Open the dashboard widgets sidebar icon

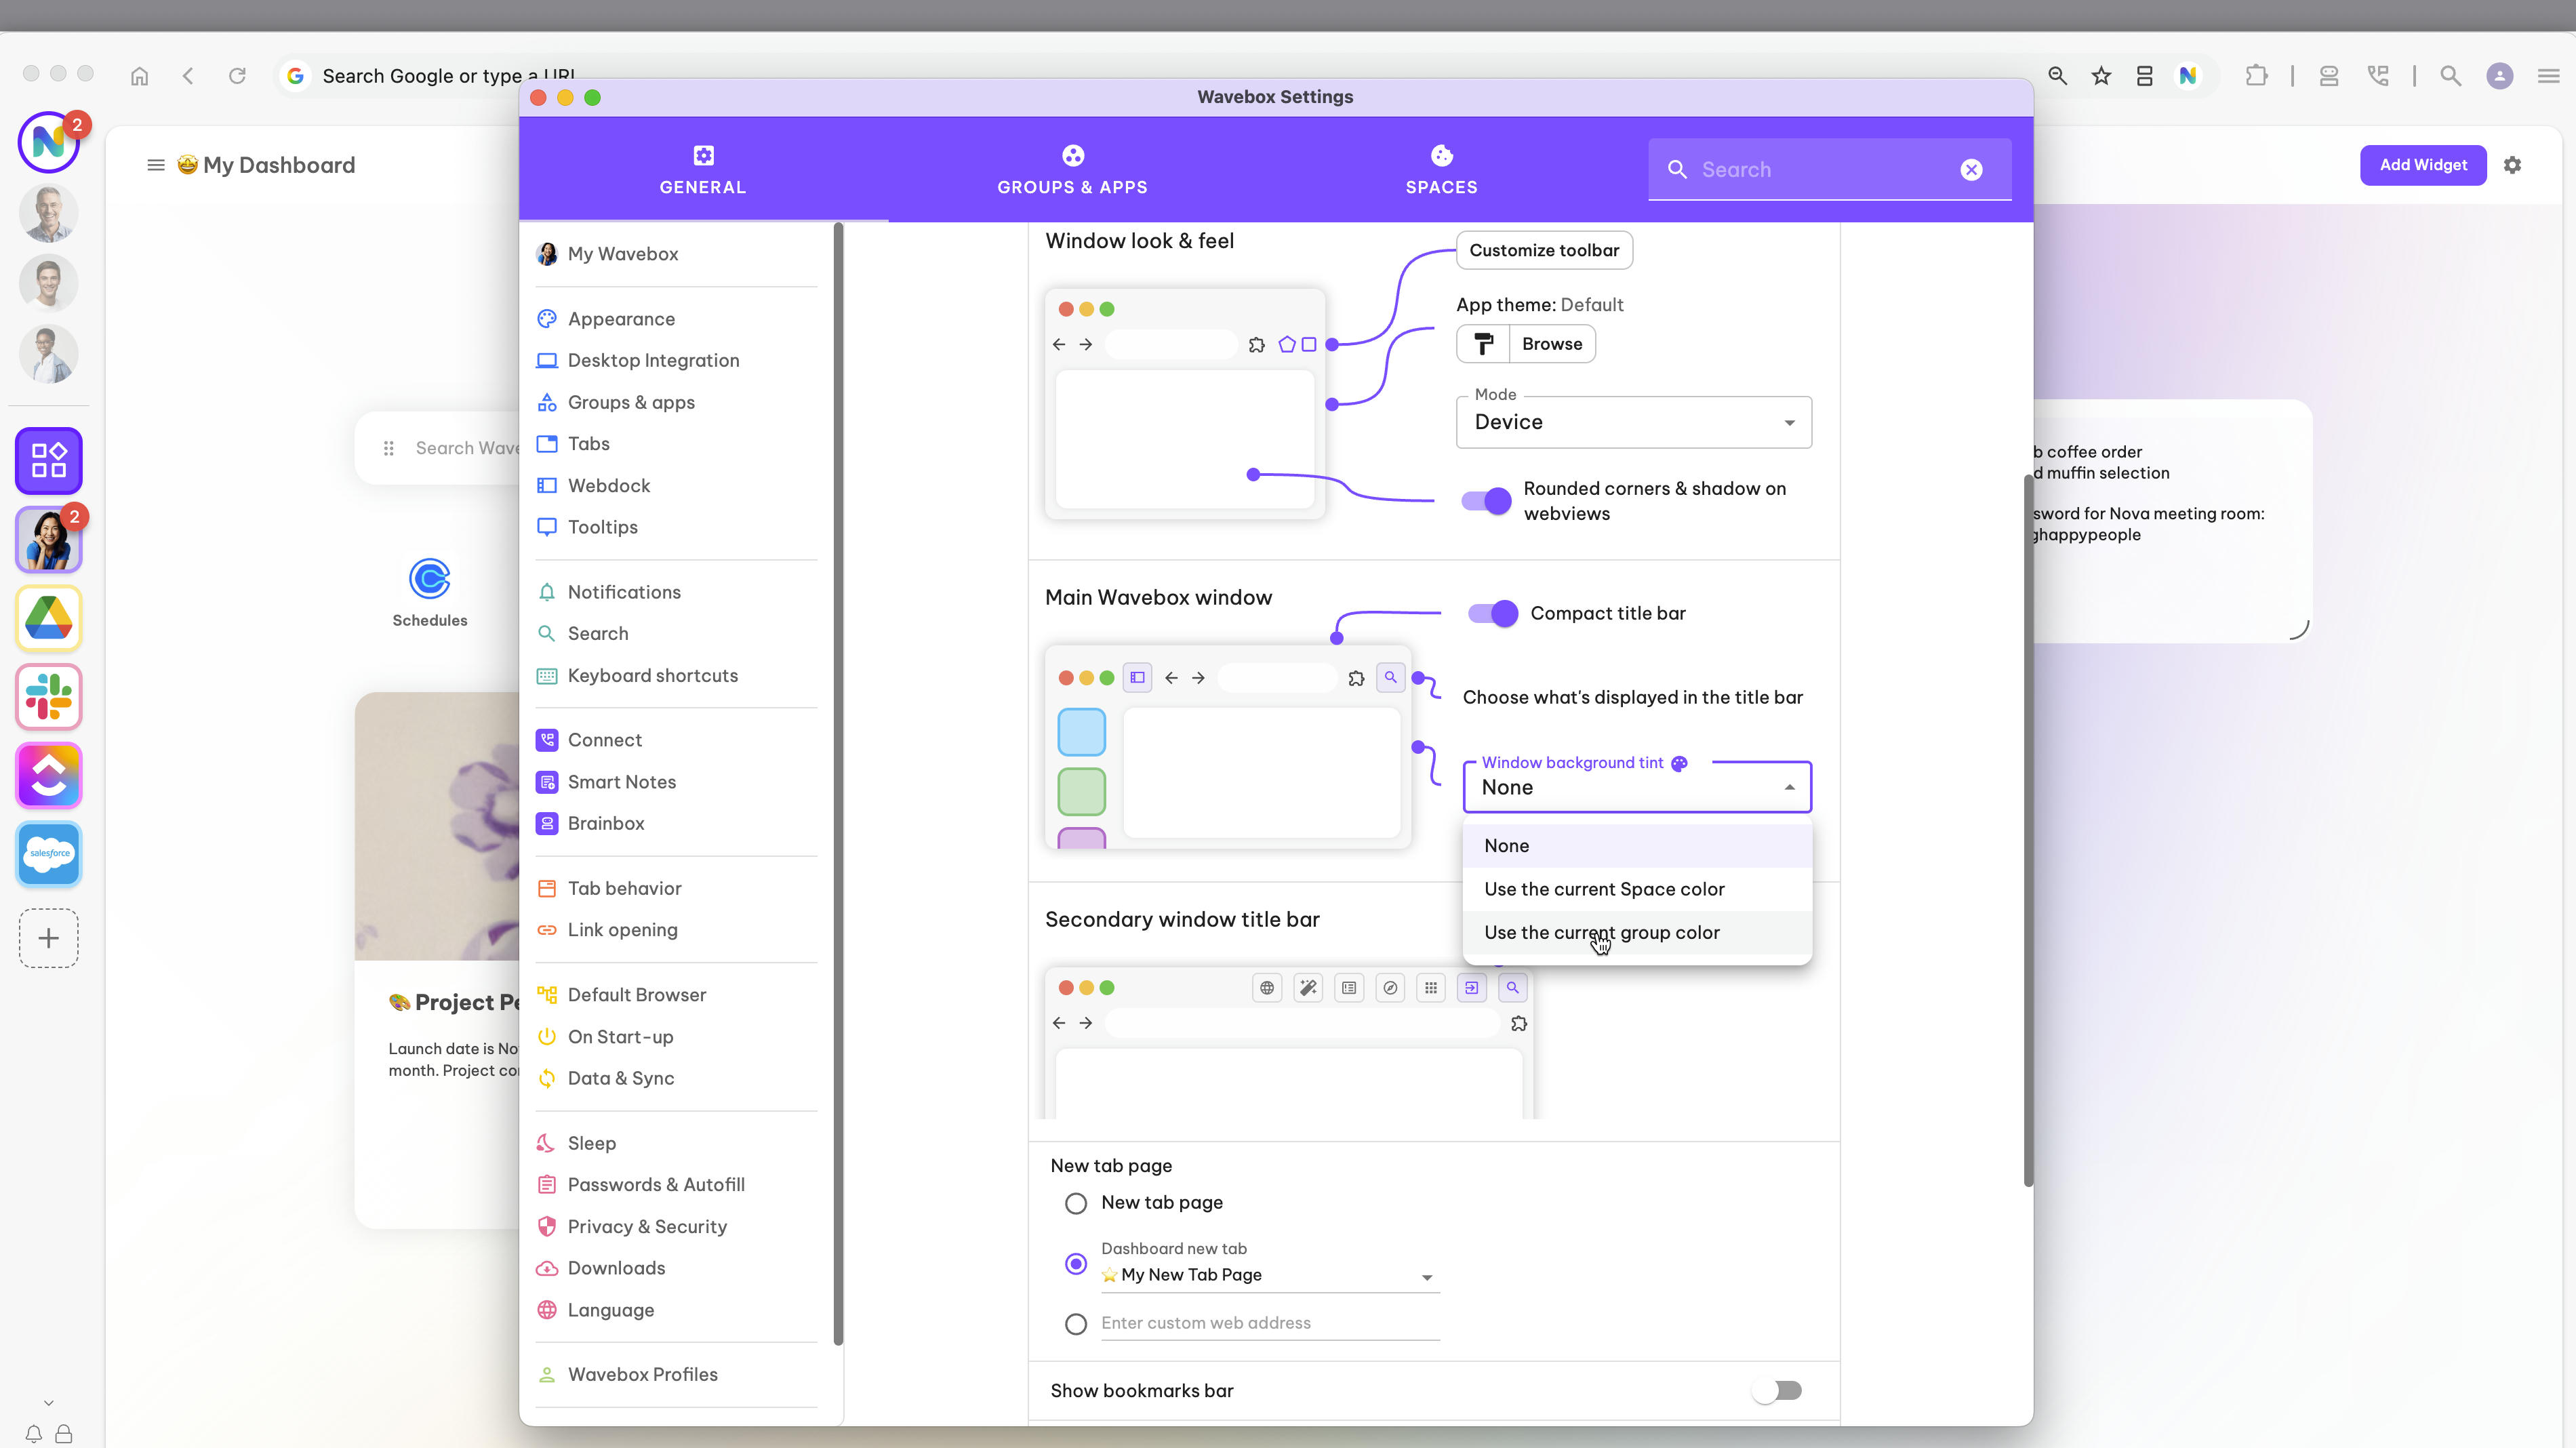coord(48,461)
